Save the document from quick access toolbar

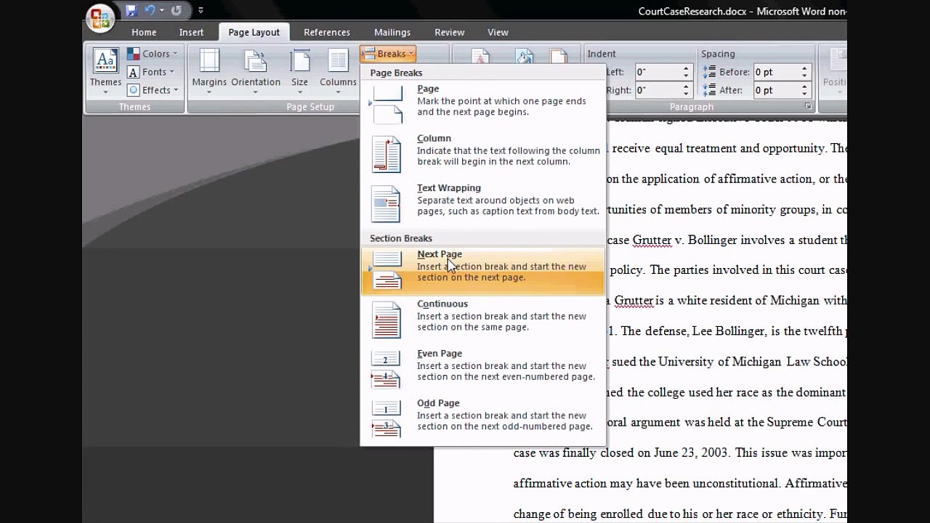[x=132, y=11]
